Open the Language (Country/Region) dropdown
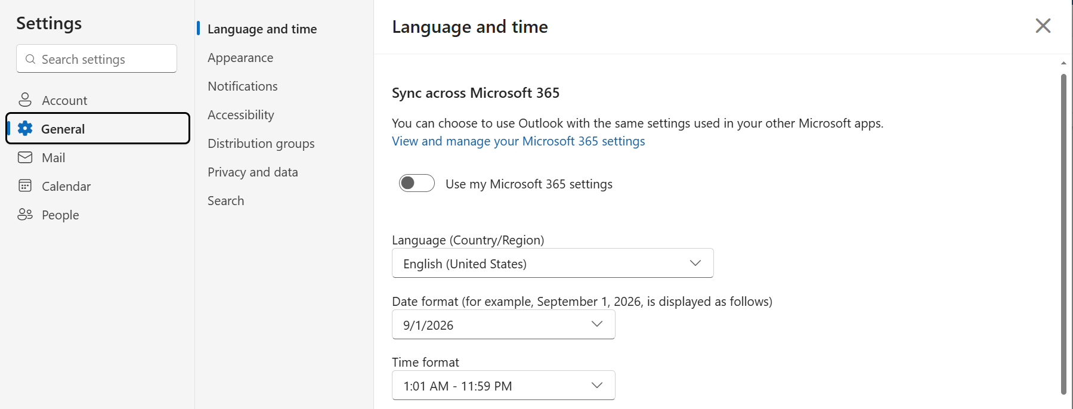 pyautogui.click(x=552, y=263)
